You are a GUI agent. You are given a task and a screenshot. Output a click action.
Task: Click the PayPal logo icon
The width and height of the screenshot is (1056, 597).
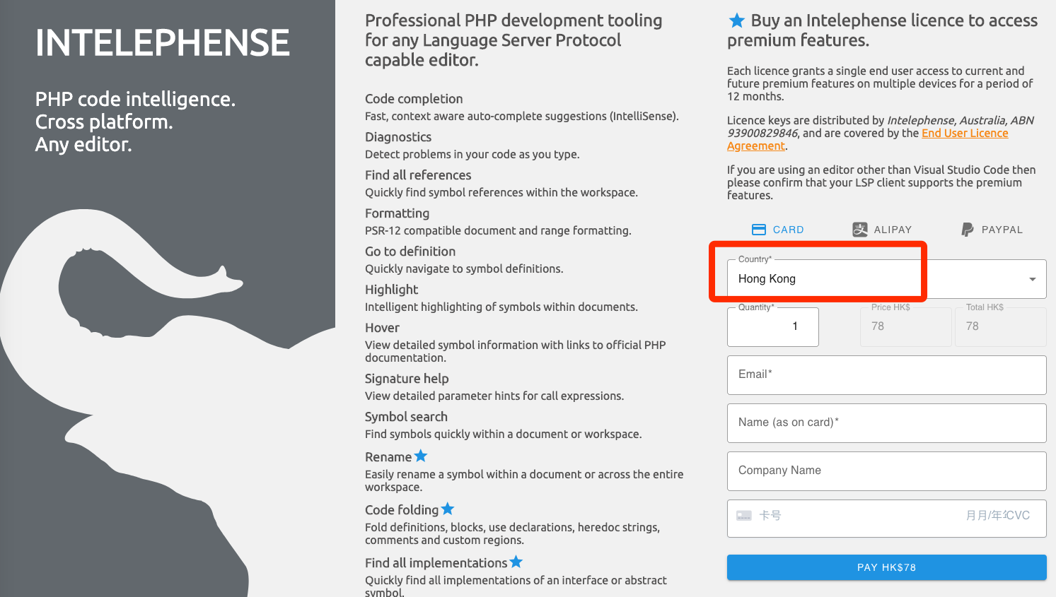click(x=968, y=230)
